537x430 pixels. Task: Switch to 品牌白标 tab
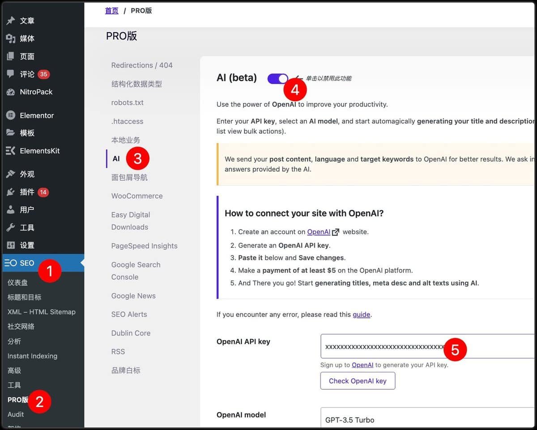tap(126, 370)
